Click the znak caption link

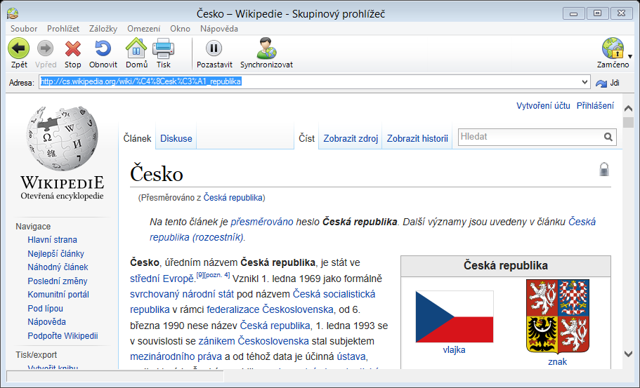click(558, 361)
